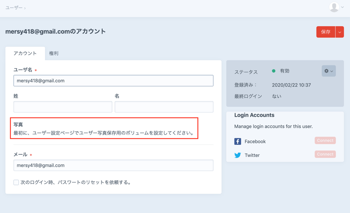
Task: Enable password reset on next login checkbox
Action: point(16,182)
